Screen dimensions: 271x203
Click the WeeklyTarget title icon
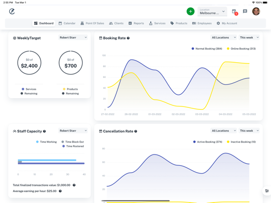click(x=15, y=38)
